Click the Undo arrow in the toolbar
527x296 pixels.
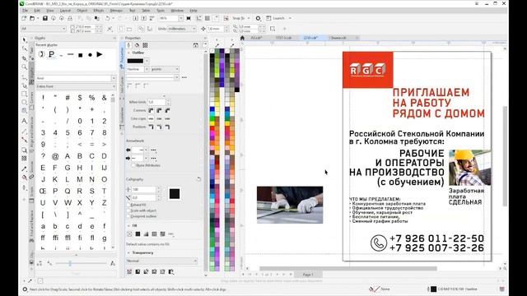[108, 18]
